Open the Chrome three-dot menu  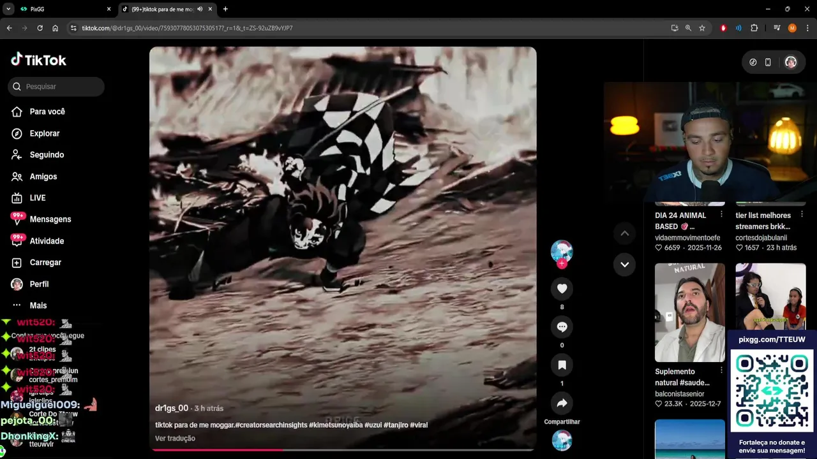pyautogui.click(x=807, y=28)
